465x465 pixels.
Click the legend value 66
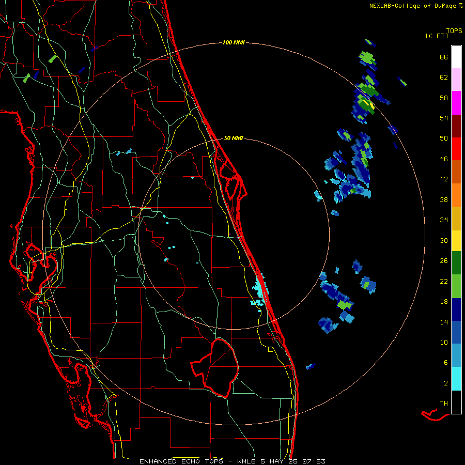click(444, 57)
